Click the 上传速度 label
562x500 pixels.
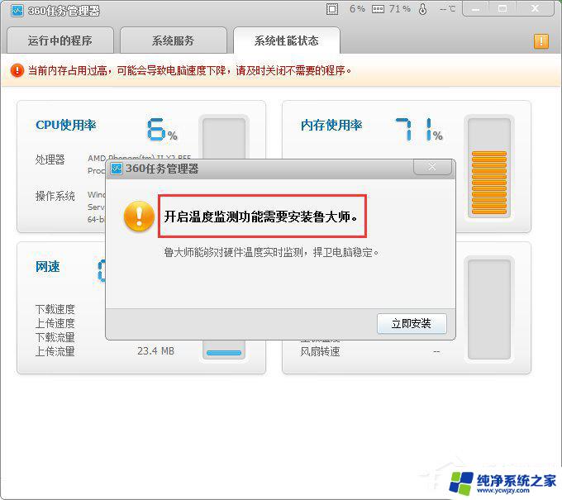[x=55, y=323]
